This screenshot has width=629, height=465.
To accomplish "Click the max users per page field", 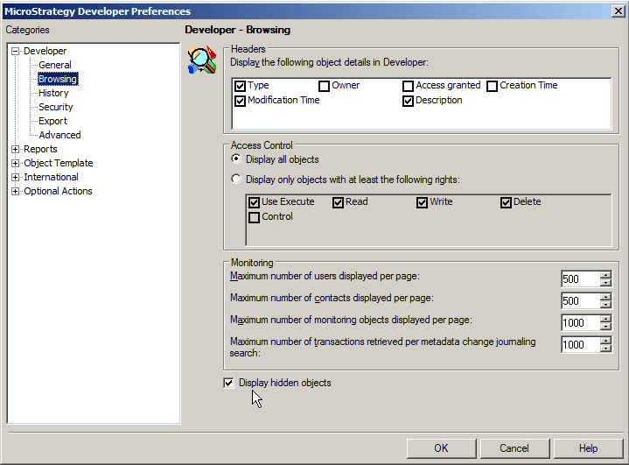I will [581, 278].
